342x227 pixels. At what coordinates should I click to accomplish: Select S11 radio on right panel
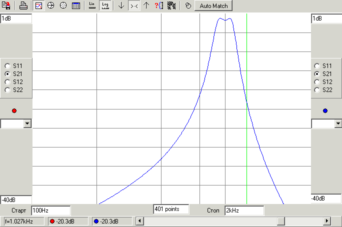coord(317,66)
